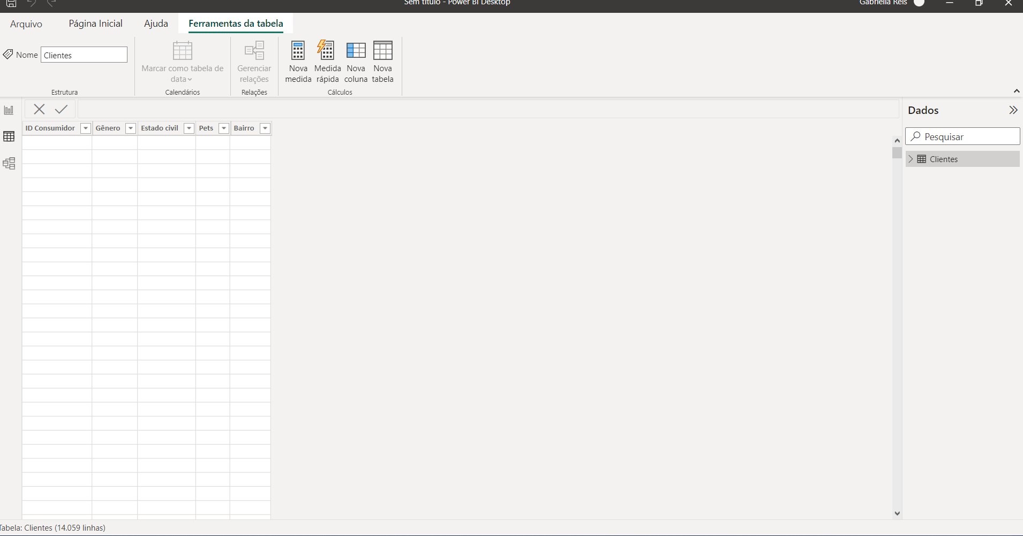Viewport: 1023px width, 536px height.
Task: Click the Nome table name field
Action: coord(84,55)
